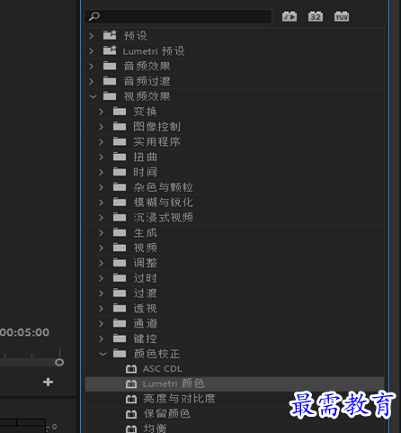This screenshot has width=401, height=433.
Task: Click the 均衡 effect icon
Action: tap(131, 428)
